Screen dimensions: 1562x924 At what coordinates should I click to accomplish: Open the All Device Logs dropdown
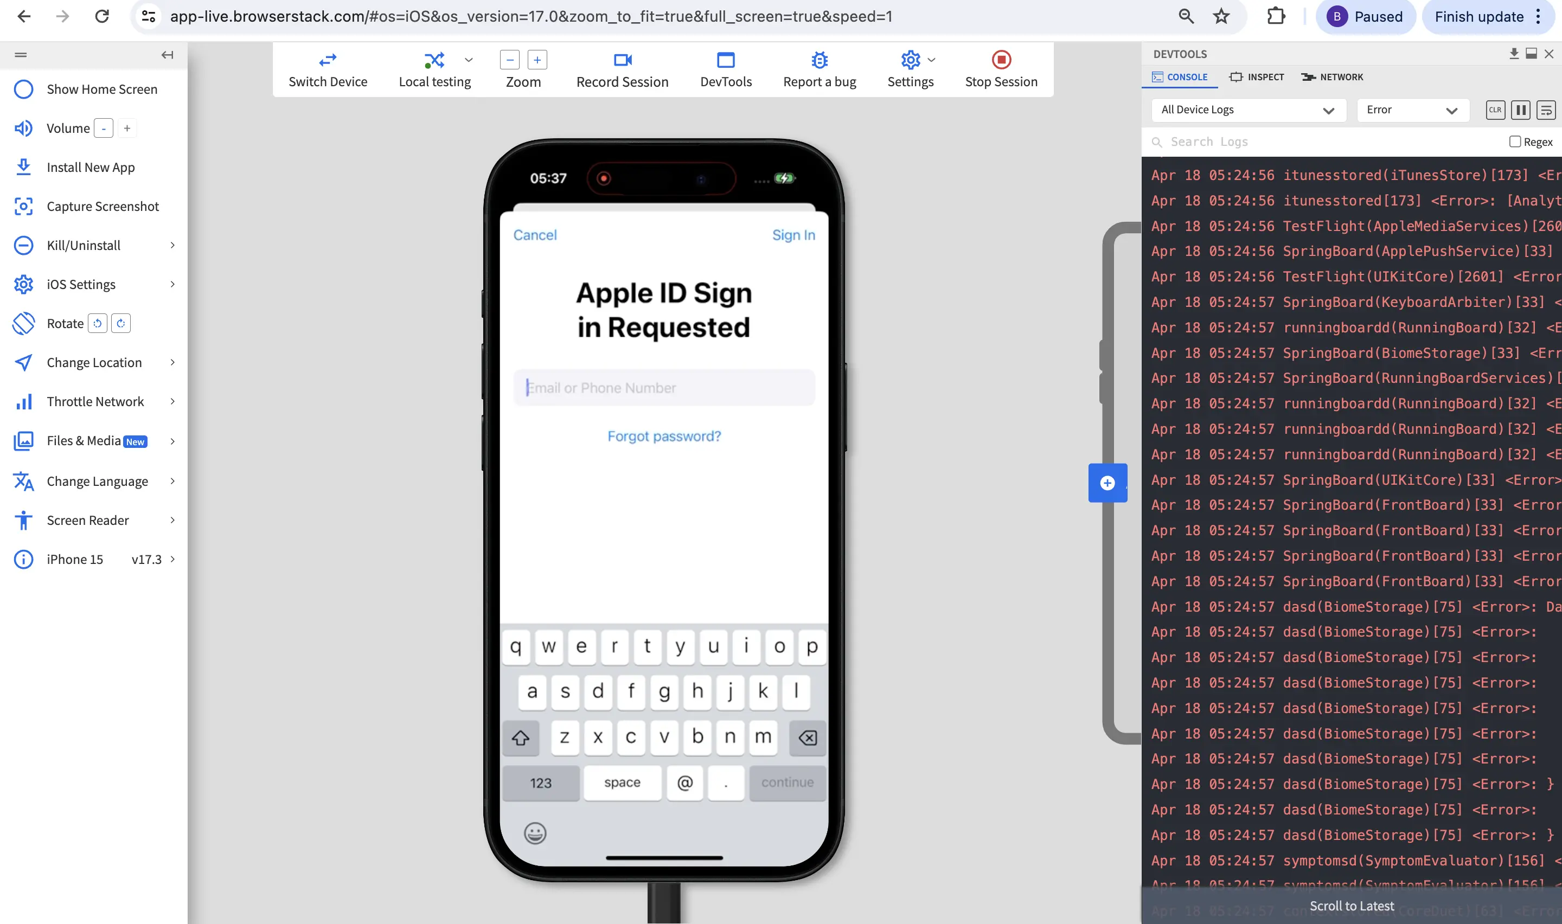click(1247, 110)
